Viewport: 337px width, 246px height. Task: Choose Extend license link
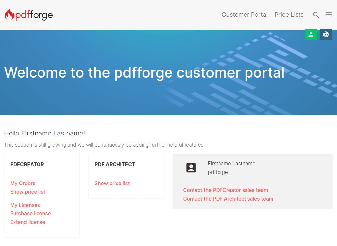[28, 222]
